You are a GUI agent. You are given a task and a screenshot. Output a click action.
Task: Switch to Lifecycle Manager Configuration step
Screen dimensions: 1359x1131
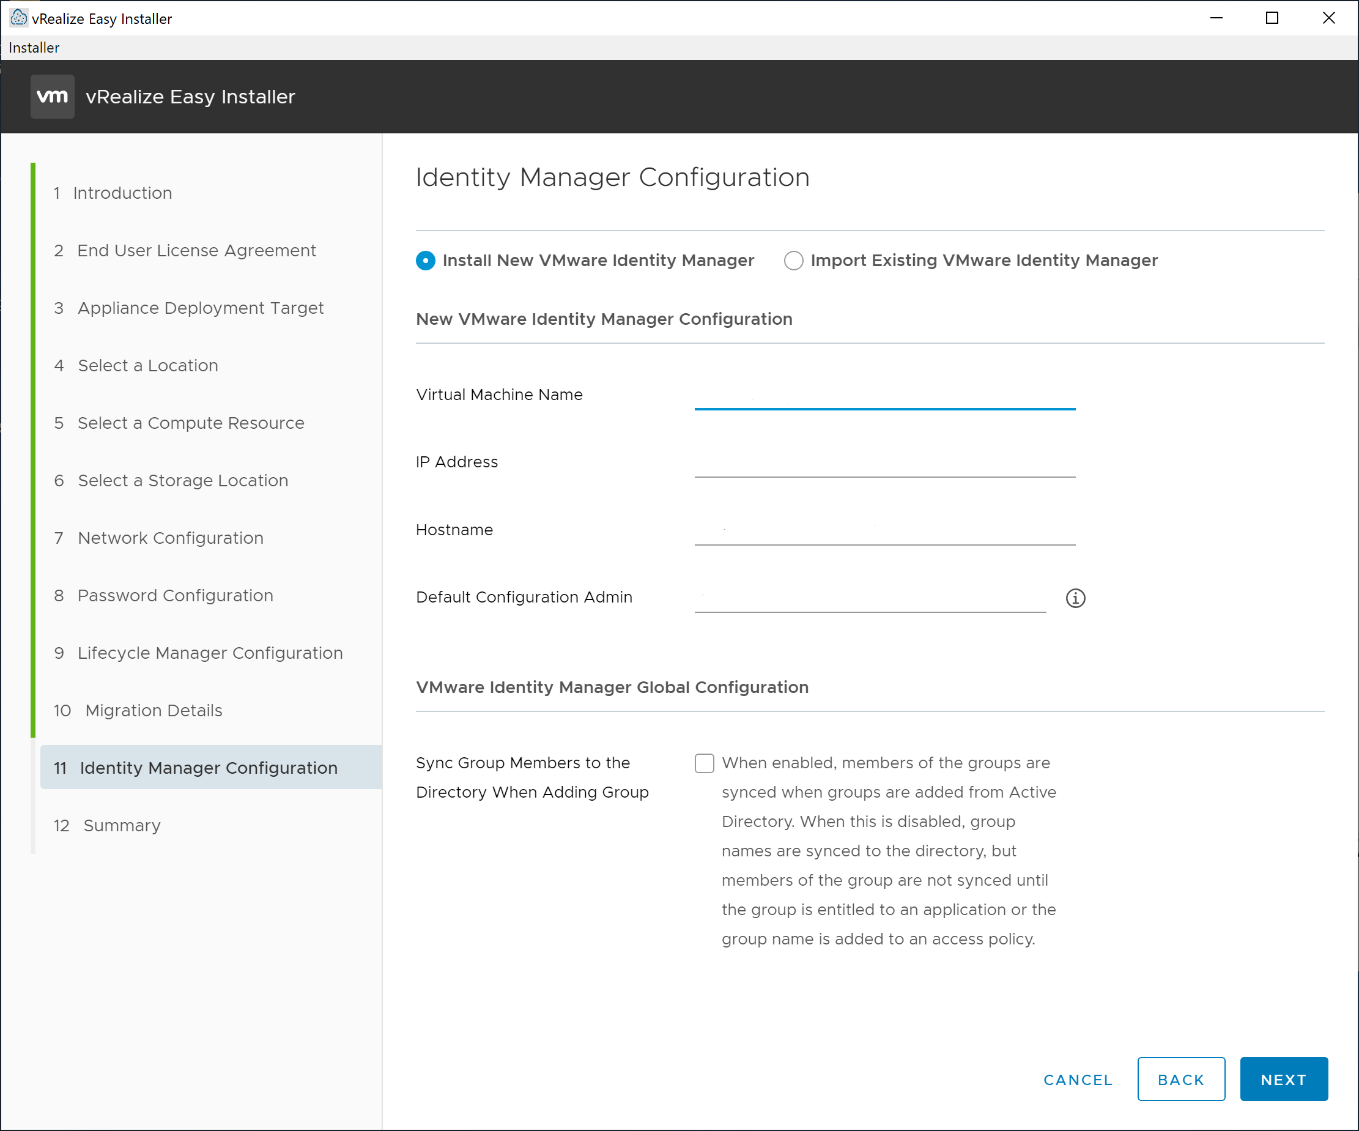[x=210, y=653]
